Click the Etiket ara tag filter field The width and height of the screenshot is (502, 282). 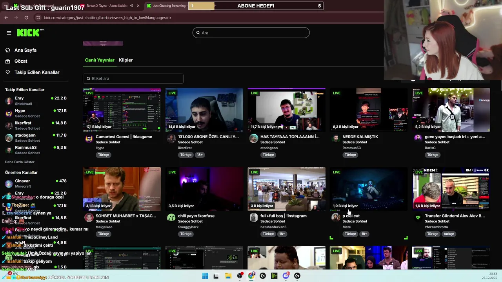(x=133, y=79)
